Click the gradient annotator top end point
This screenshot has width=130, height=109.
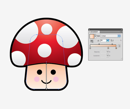click(x=46, y=63)
